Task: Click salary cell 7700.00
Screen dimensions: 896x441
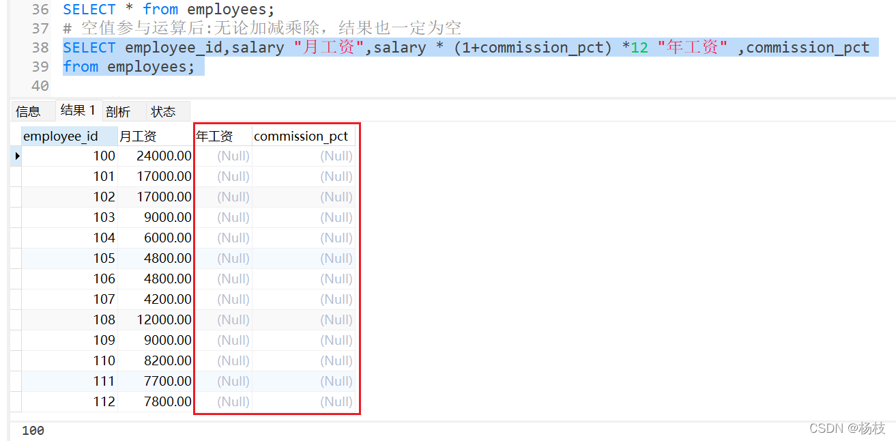Action: click(x=156, y=381)
